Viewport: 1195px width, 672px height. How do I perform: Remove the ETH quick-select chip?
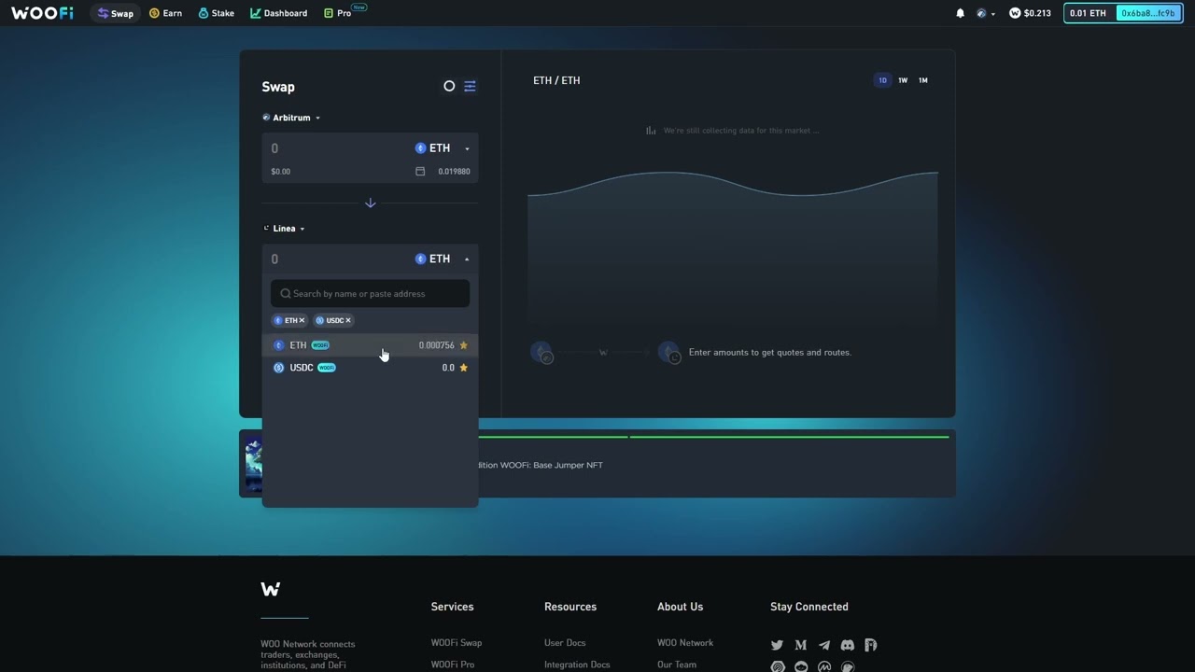point(302,320)
